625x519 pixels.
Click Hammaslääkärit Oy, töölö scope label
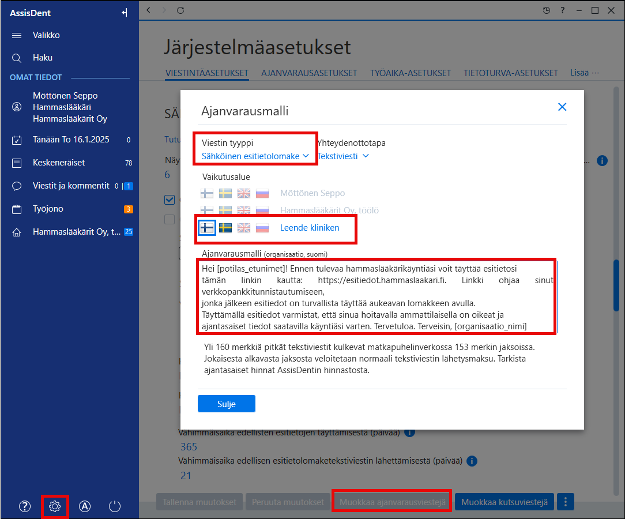point(329,210)
